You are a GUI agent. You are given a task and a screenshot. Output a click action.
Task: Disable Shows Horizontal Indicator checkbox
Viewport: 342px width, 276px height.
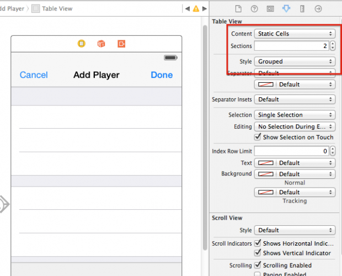[258, 243]
